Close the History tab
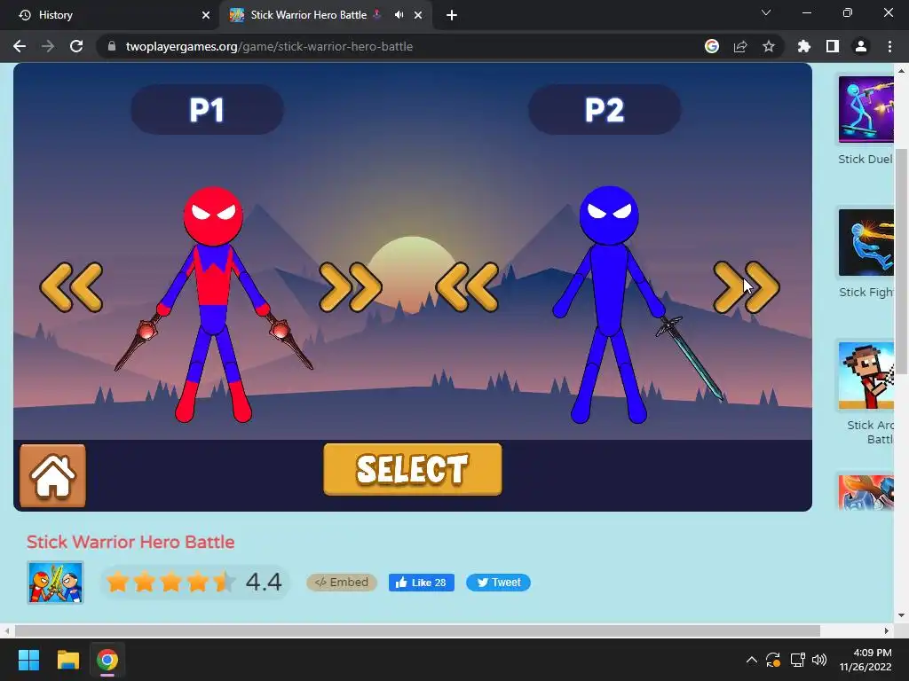The image size is (909, 681). pyautogui.click(x=206, y=15)
